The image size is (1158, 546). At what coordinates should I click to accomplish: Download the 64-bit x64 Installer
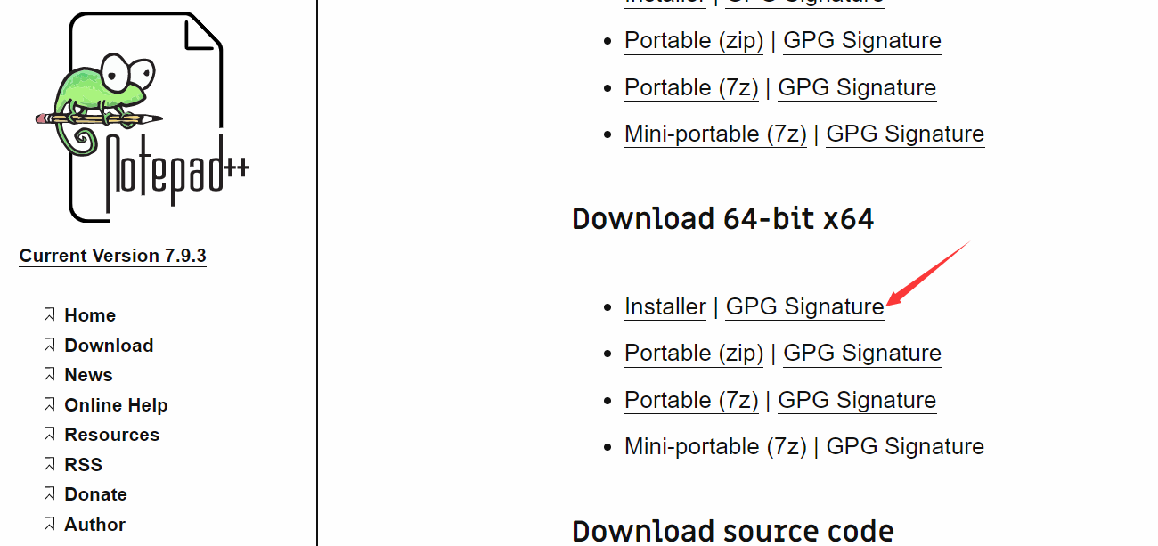pos(665,306)
